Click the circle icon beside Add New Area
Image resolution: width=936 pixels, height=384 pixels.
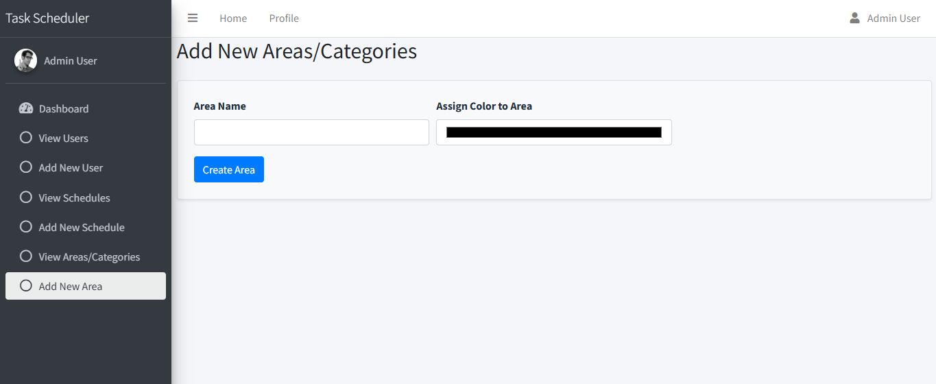pos(26,286)
